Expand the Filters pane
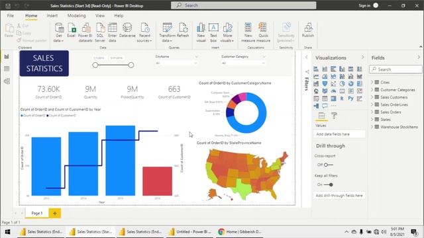The height and width of the screenshot is (238, 424). [x=306, y=58]
